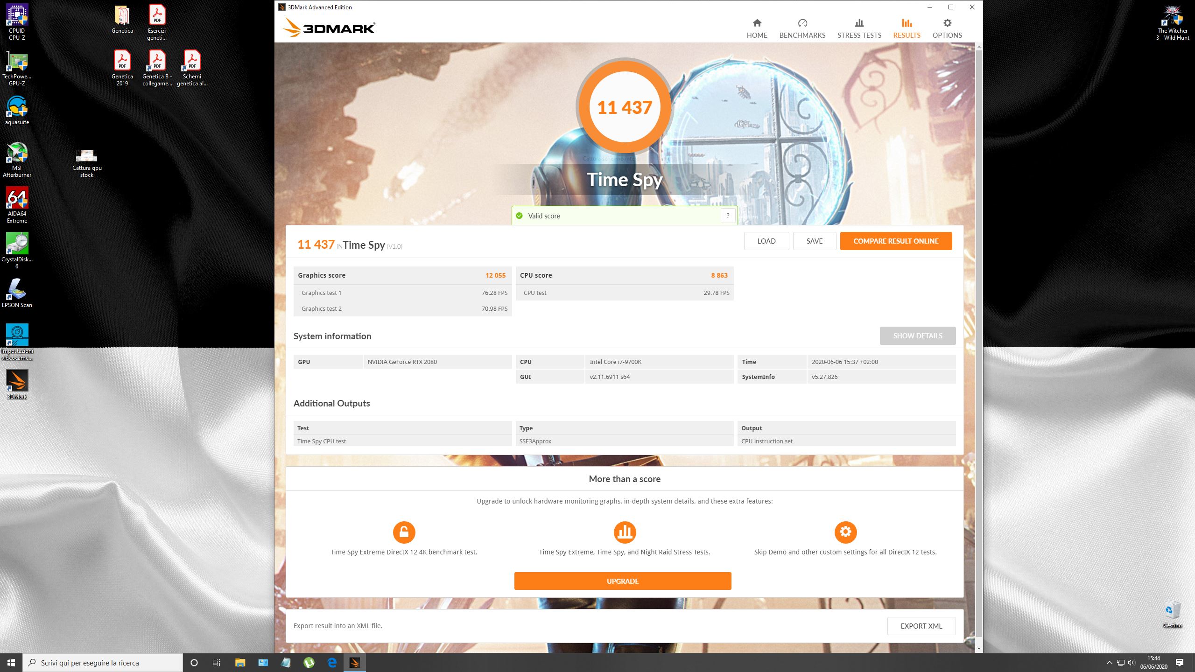Open TechPowerUp GPU-Z desktop icon
Viewport: 1195px width, 672px height.
coord(17,68)
